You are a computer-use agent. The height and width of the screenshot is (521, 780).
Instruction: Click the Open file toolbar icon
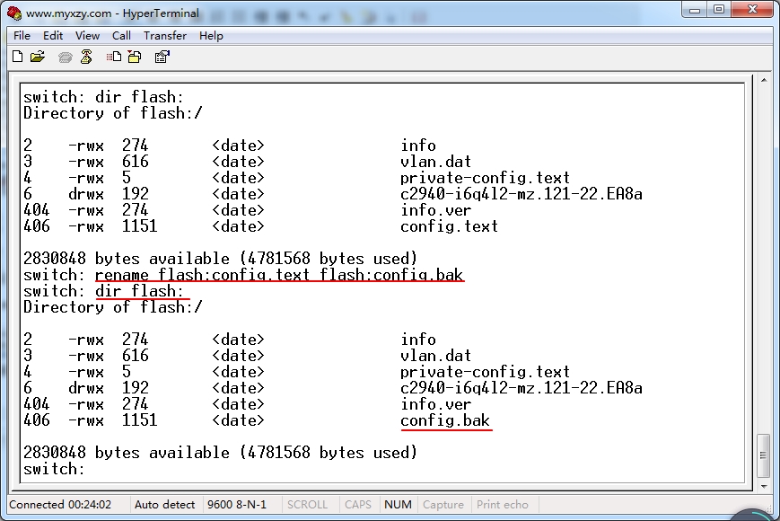38,57
